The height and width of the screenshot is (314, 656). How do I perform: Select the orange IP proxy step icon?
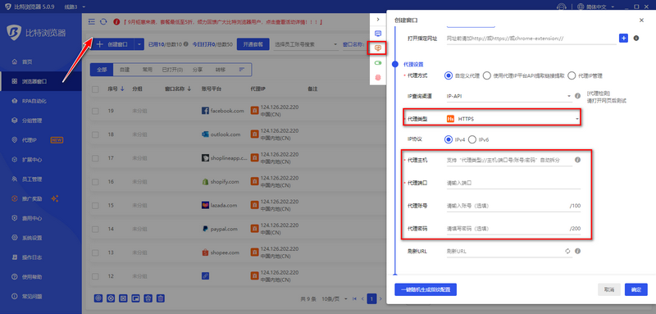[x=378, y=48]
